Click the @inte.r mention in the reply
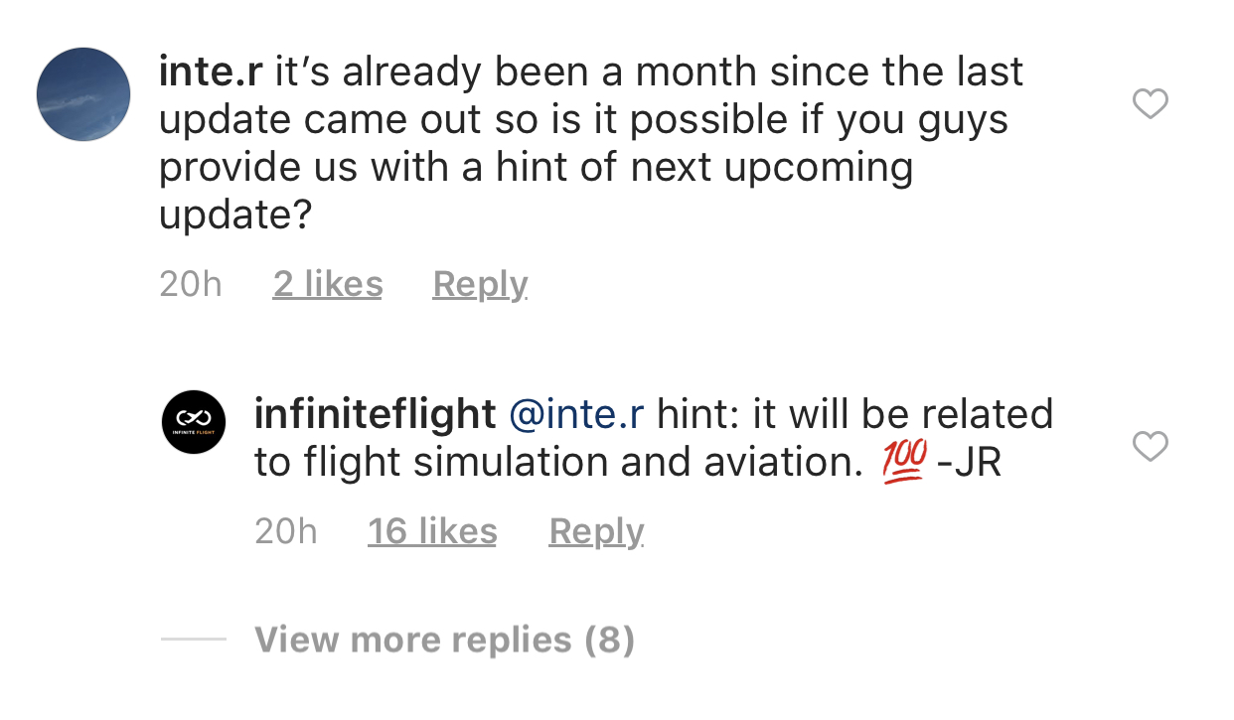 click(x=576, y=414)
